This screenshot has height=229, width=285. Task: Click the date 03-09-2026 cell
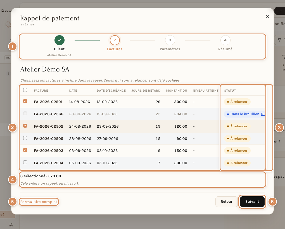click(x=80, y=151)
